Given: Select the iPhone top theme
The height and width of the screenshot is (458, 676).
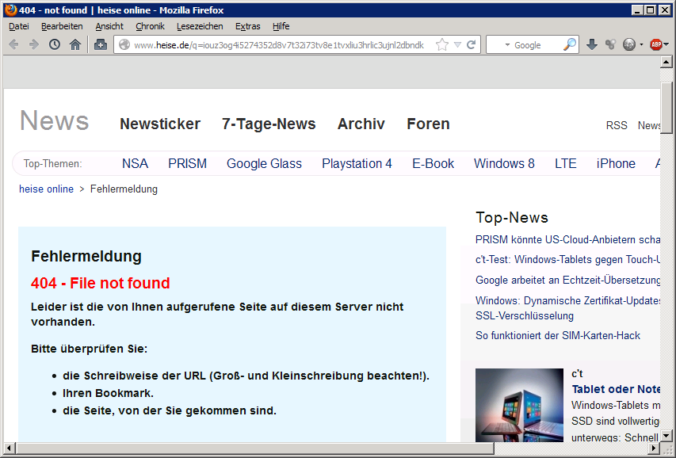Looking at the screenshot, I should pos(616,163).
